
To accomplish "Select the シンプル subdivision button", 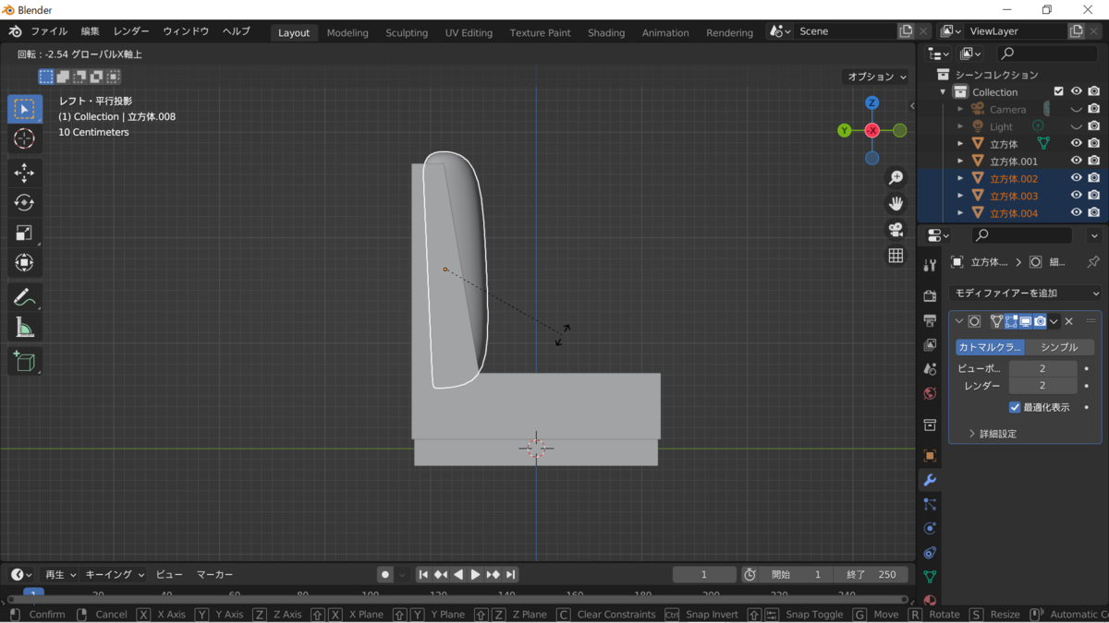I will [1059, 347].
